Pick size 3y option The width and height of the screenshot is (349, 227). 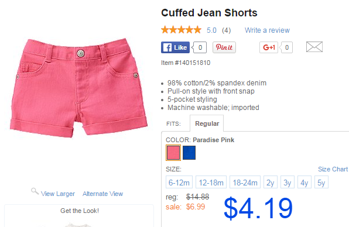[x=288, y=182]
